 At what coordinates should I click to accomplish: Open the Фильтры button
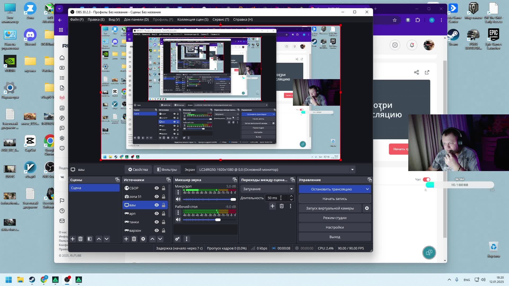click(167, 169)
